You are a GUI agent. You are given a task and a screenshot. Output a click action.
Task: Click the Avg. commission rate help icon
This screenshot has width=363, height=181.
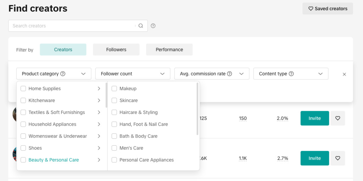click(x=229, y=74)
